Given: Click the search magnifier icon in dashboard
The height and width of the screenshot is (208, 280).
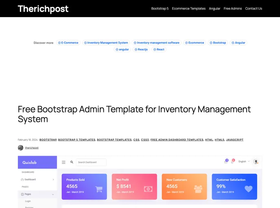Looking at the screenshot, I should click(72, 162).
